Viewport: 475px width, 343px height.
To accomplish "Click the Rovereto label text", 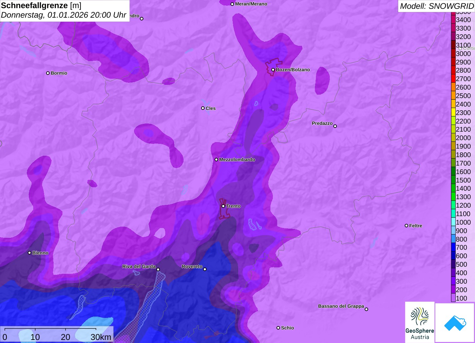I will tap(192, 266).
